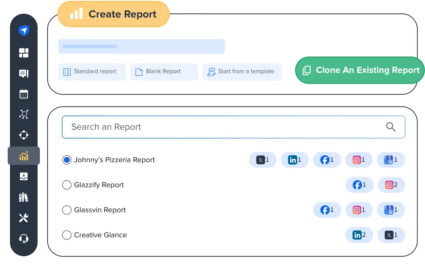Click the X platform badge on Johnny's Pizzeria Report
The height and width of the screenshot is (269, 425).
click(x=263, y=160)
